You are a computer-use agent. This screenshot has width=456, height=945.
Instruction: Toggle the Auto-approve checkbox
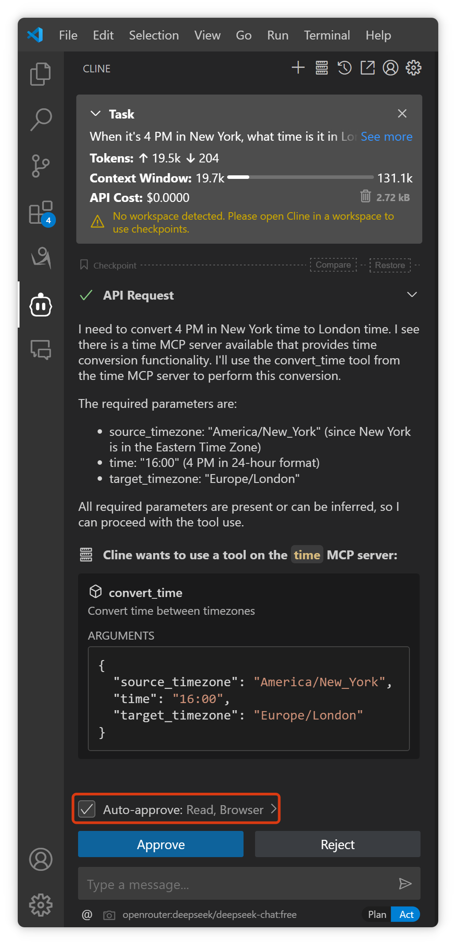[x=87, y=809]
